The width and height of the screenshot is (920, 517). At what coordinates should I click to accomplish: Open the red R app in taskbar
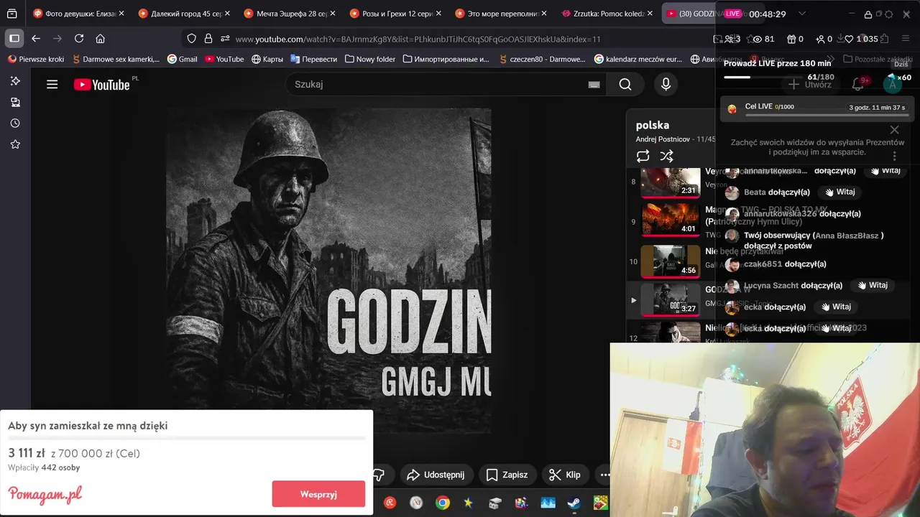pyautogui.click(x=390, y=503)
